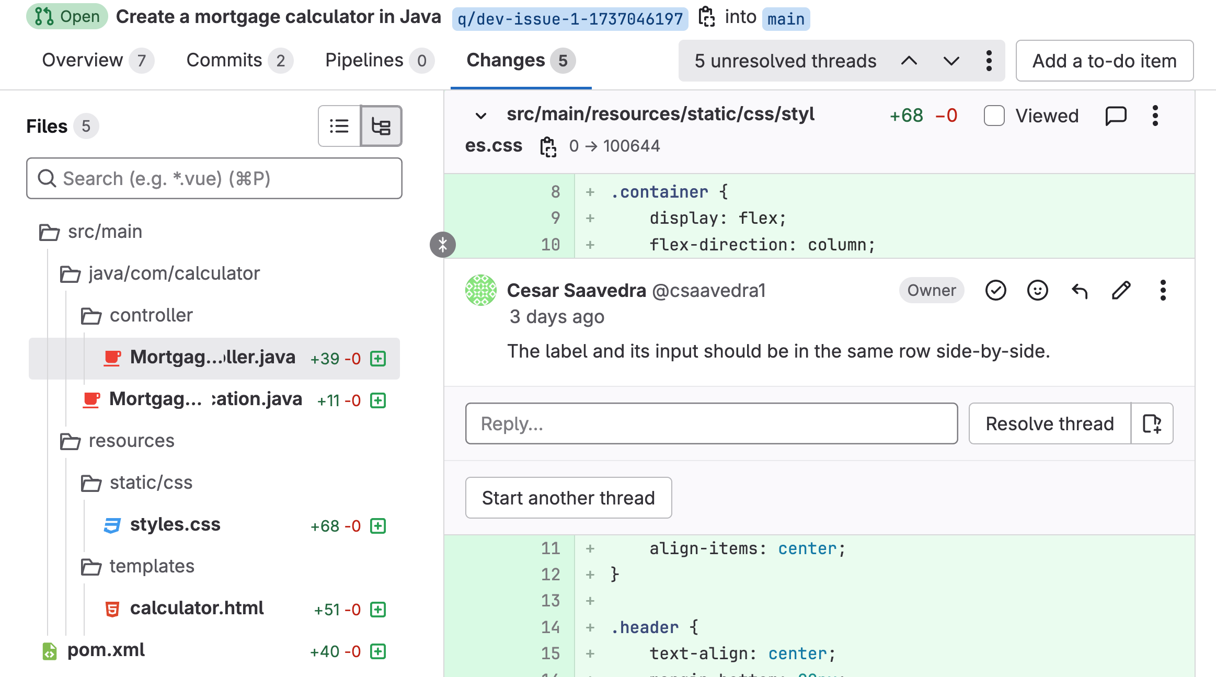Click the Resolve thread button
1216x677 pixels.
[x=1049, y=423]
